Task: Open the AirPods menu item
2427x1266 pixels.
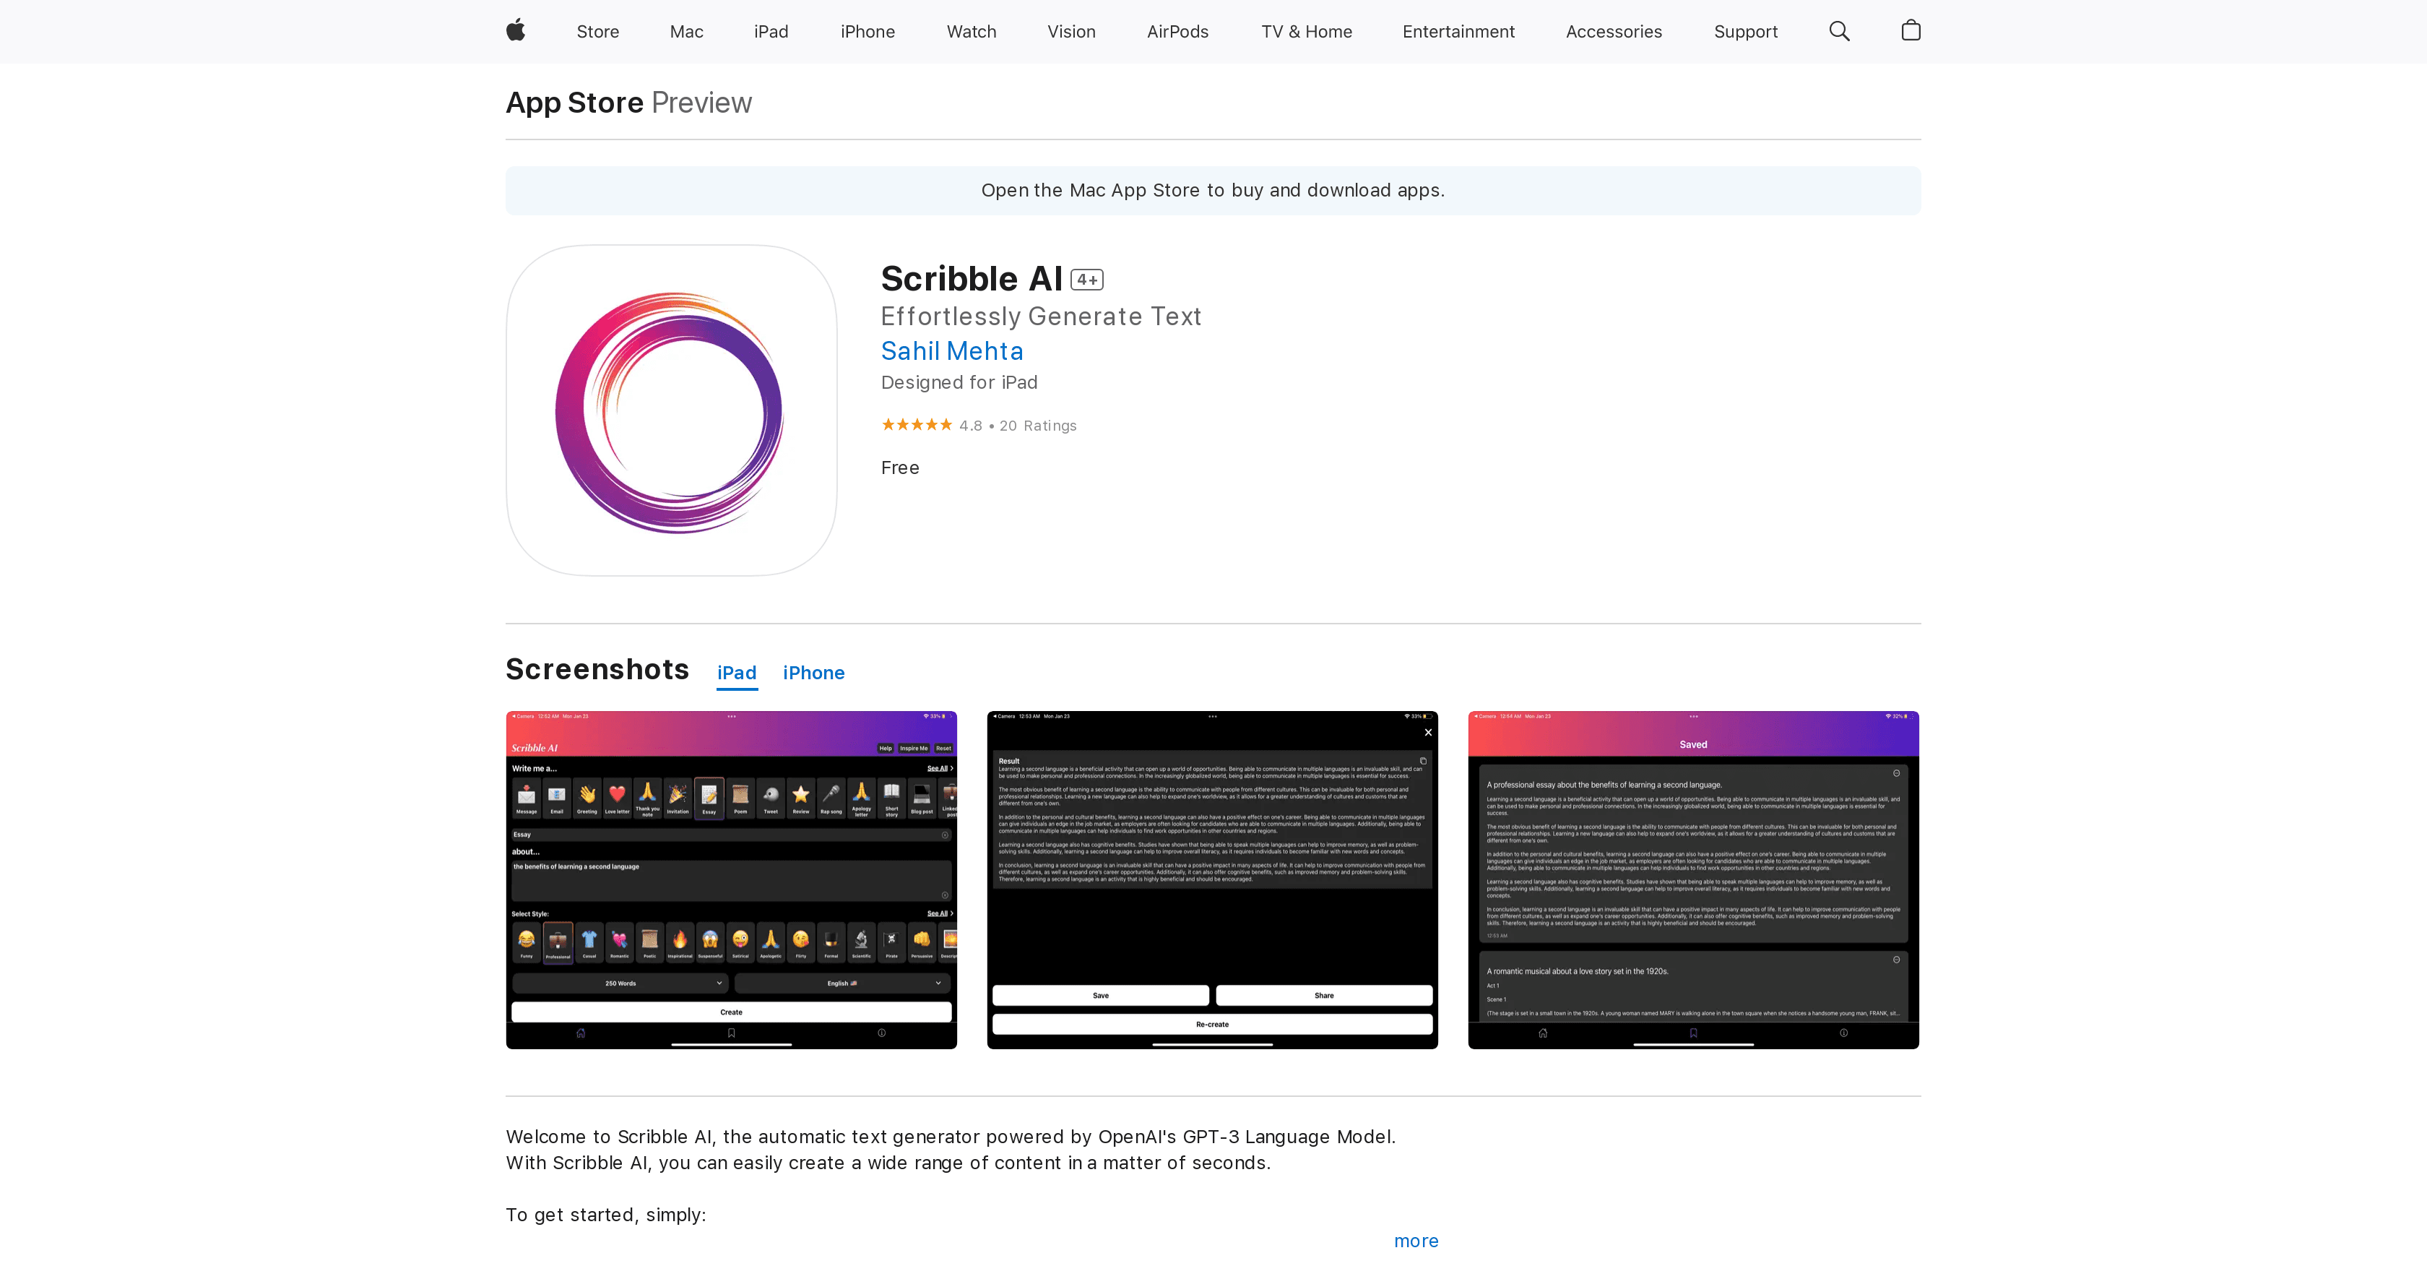Action: (x=1177, y=31)
